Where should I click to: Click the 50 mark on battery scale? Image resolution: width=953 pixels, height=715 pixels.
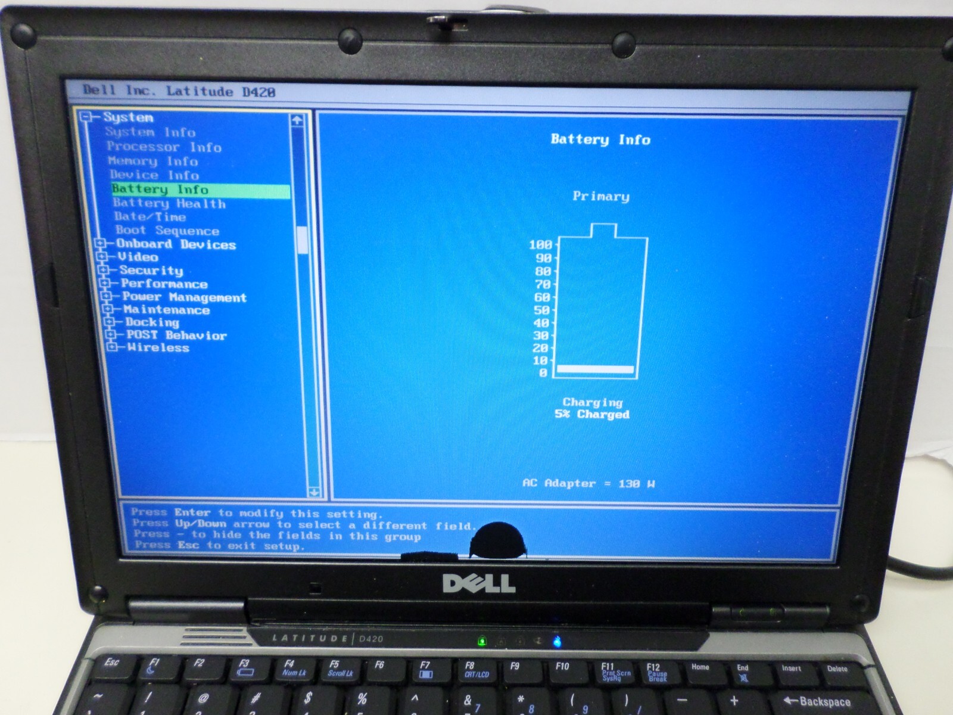tap(542, 310)
